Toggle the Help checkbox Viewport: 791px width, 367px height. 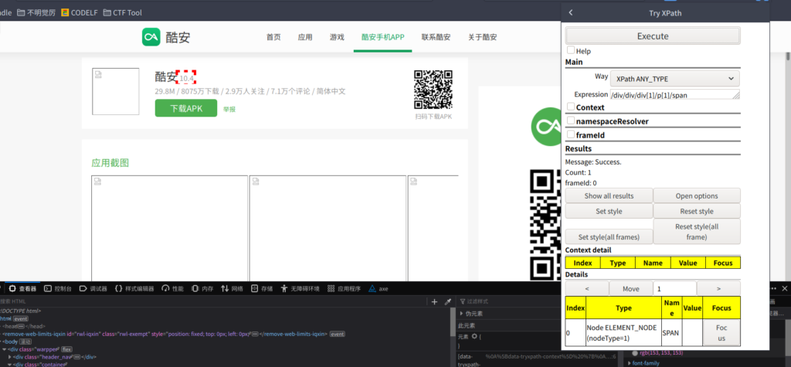571,50
